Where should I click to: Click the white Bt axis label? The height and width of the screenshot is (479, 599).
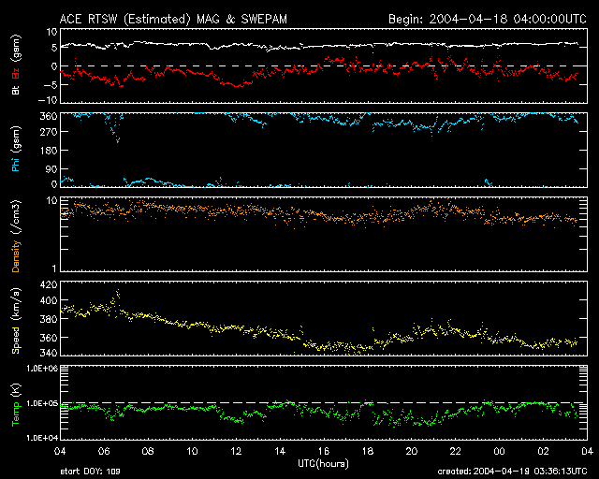(16, 91)
